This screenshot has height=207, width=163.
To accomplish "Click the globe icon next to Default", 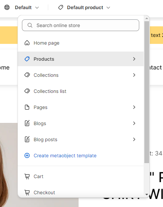I will 7,7.
